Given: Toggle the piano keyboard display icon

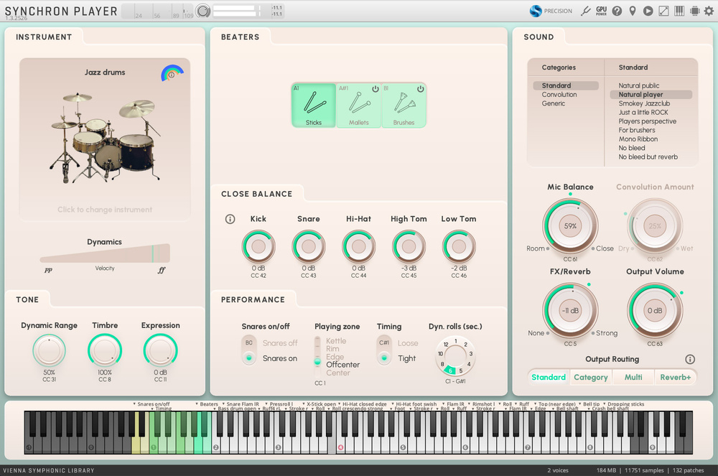Looking at the screenshot, I should (x=679, y=11).
